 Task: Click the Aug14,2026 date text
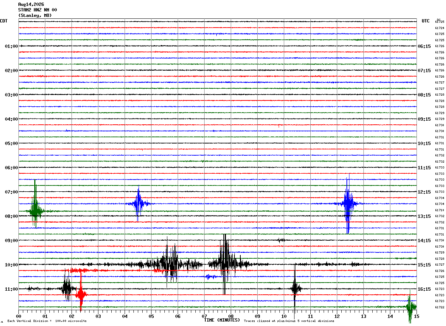(31, 4)
